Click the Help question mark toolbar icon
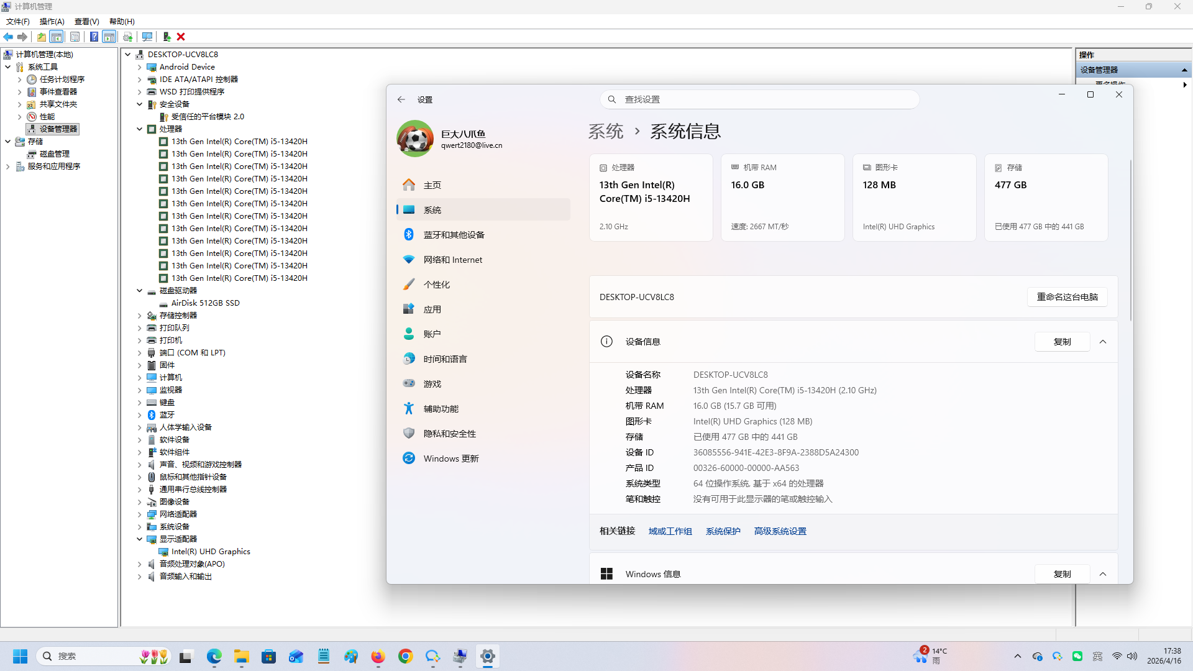The image size is (1193, 671). pyautogui.click(x=94, y=37)
